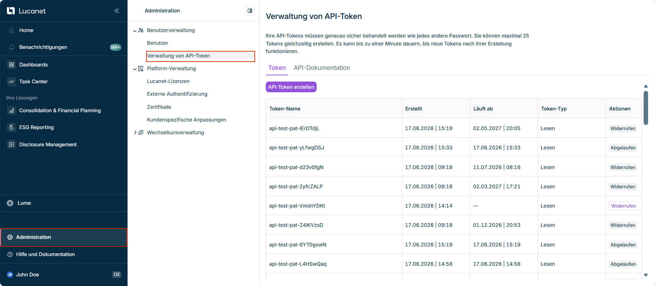
Task: Click Abgelaufen for api-test-pat-L4HSwQaq
Action: coord(623,264)
